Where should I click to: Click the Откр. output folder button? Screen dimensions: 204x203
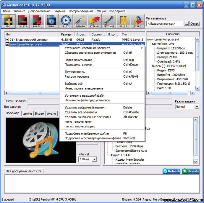coord(194,23)
